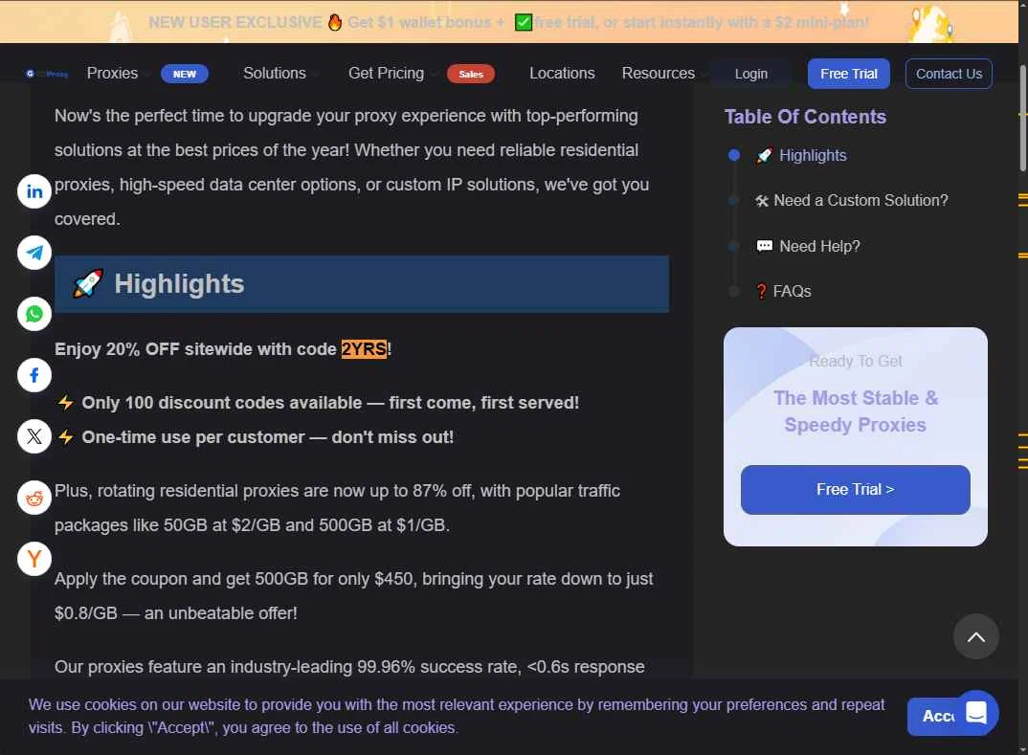Jump to Highlights in table of contents
The image size is (1028, 755).
coord(813,155)
